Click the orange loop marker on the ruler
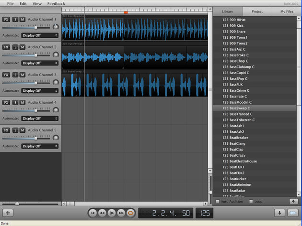The height and width of the screenshot is (226, 302). click(126, 12)
